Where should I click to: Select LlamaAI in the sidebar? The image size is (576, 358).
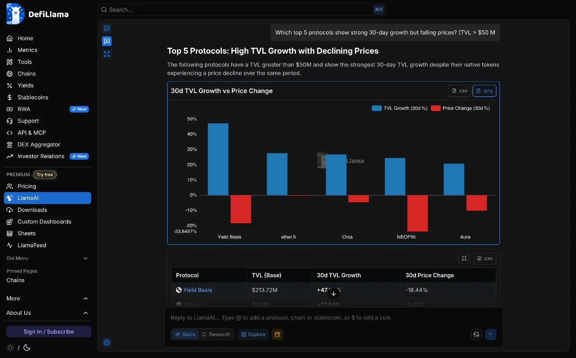pos(47,198)
